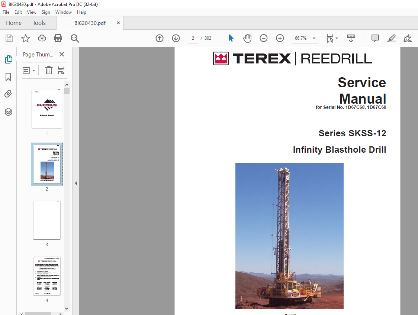Click the Page Thum... panel title
418x315 pixels.
point(38,54)
